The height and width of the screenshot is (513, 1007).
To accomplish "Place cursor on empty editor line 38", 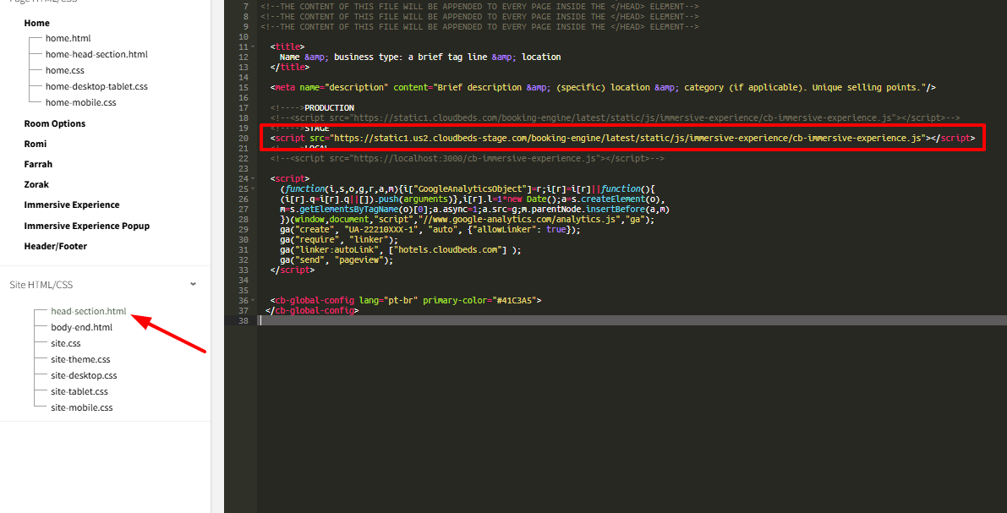I will coord(592,321).
